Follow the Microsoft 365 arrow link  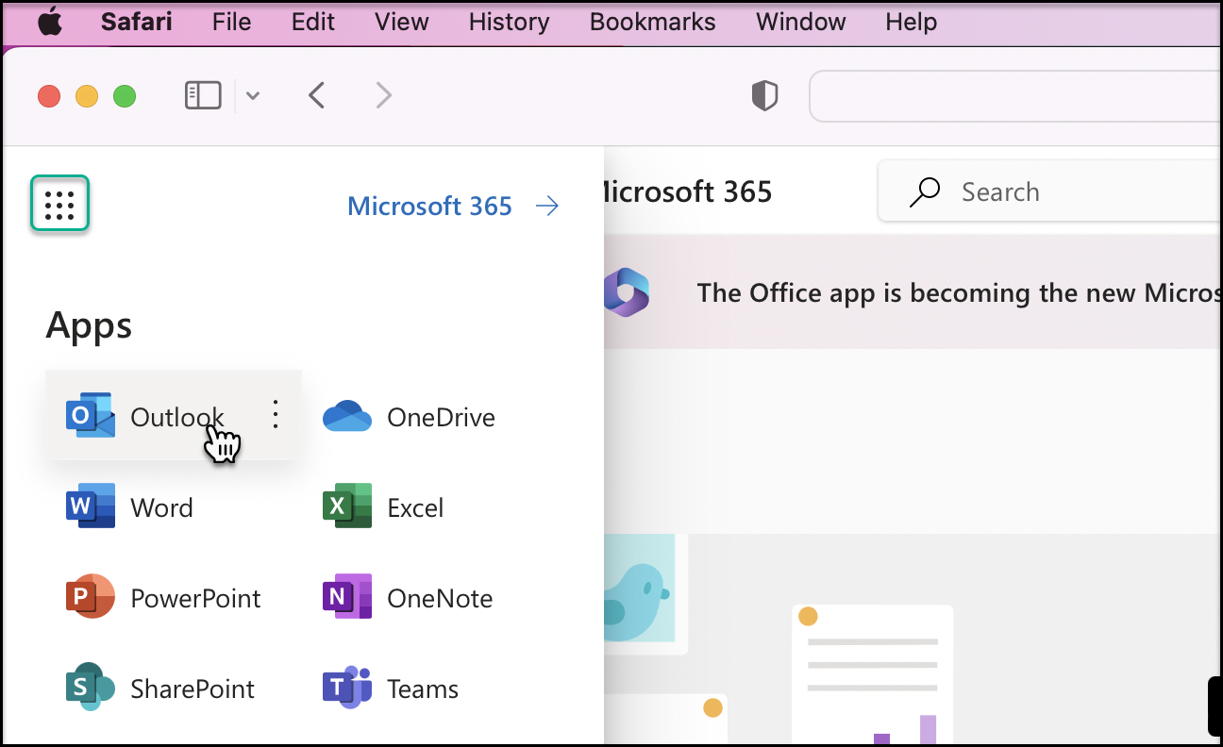pyautogui.click(x=453, y=206)
